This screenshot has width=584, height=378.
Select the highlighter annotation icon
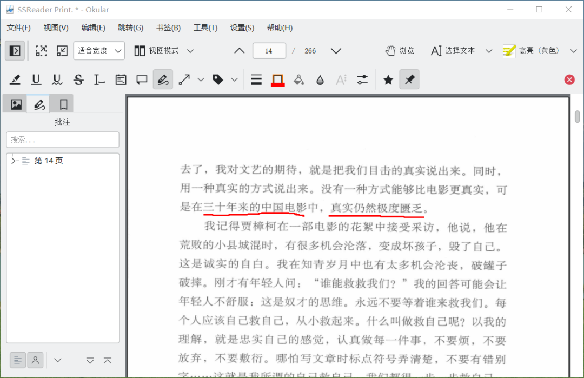pos(15,79)
